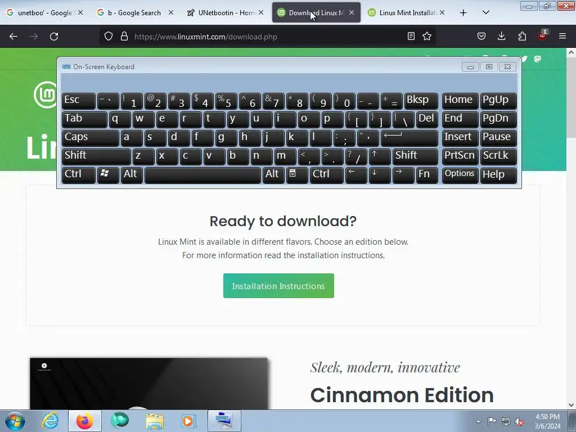The height and width of the screenshot is (432, 576).
Task: Click the muted volume tray icon
Action: tap(519, 421)
